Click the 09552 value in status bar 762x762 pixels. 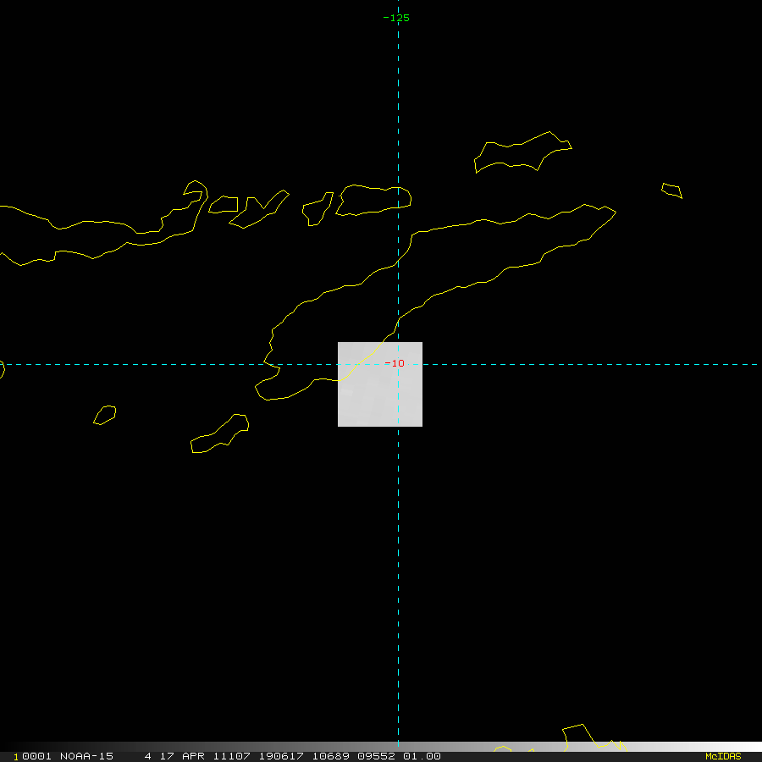click(x=371, y=756)
